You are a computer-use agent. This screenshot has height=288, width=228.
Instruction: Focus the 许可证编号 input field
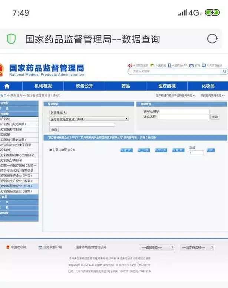click(x=184, y=111)
